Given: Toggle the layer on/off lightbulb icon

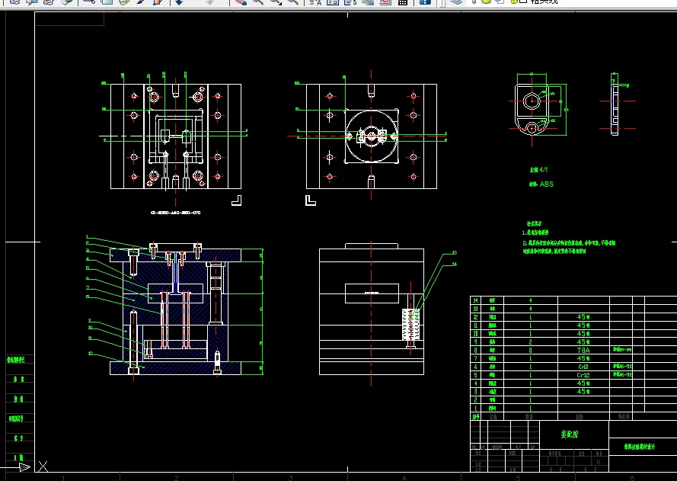Looking at the screenshot, I should click(474, 2).
